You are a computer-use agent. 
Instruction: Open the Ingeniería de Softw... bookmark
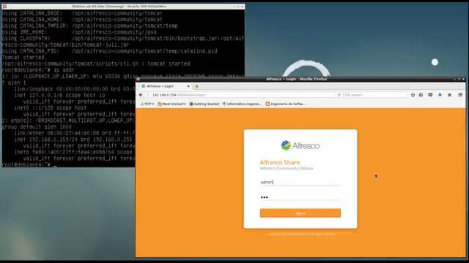285,104
